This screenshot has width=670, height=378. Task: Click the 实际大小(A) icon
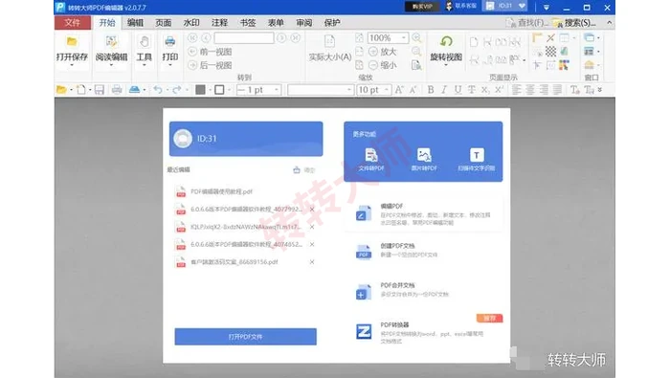(x=329, y=42)
